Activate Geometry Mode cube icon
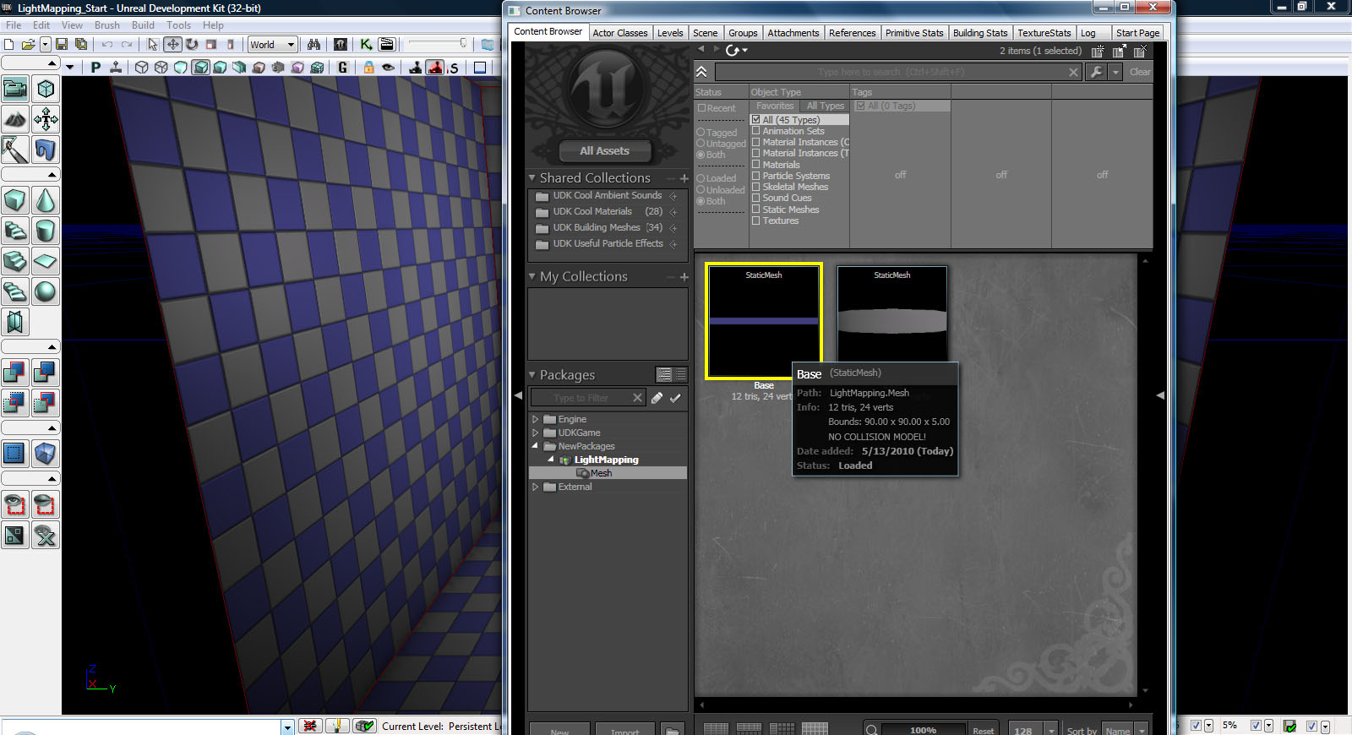Screen dimensions: 1352x735 pyautogui.click(x=46, y=89)
